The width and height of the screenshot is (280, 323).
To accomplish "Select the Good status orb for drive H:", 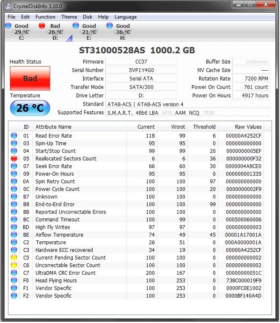I will pos(110,26).
